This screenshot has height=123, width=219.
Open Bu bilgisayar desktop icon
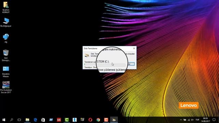[x=6, y=22]
